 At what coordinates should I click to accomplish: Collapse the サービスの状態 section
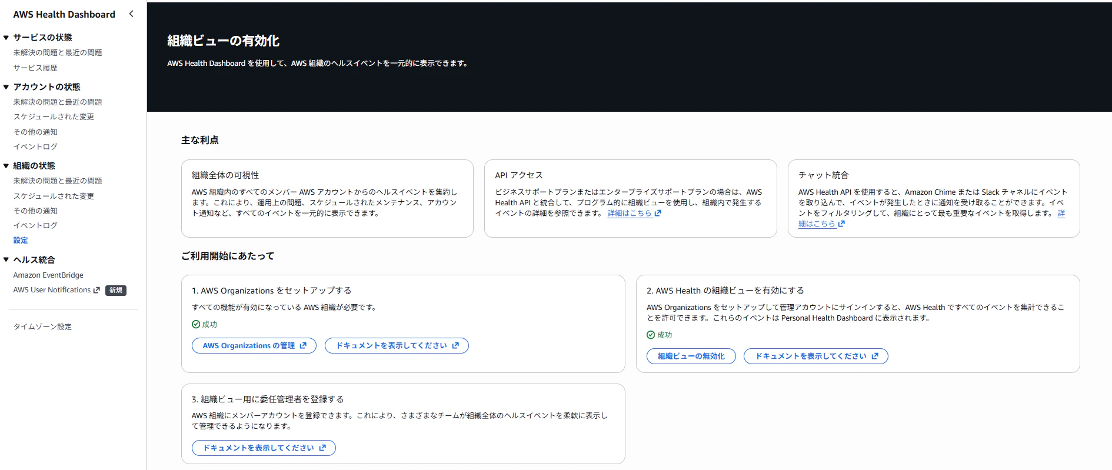[x=6, y=38]
